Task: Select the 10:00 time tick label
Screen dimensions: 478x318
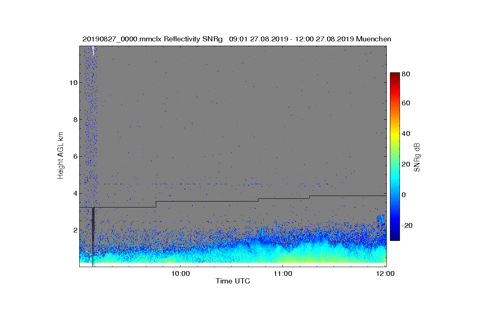Action: click(x=180, y=273)
